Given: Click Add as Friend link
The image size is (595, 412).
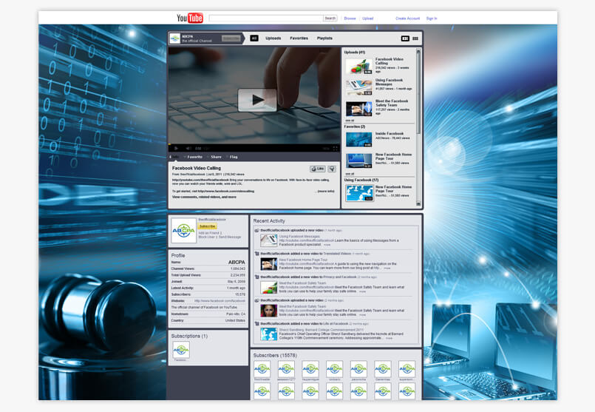Looking at the screenshot, I should click(210, 233).
